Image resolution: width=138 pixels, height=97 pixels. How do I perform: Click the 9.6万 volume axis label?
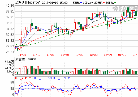[x=10, y=71]
